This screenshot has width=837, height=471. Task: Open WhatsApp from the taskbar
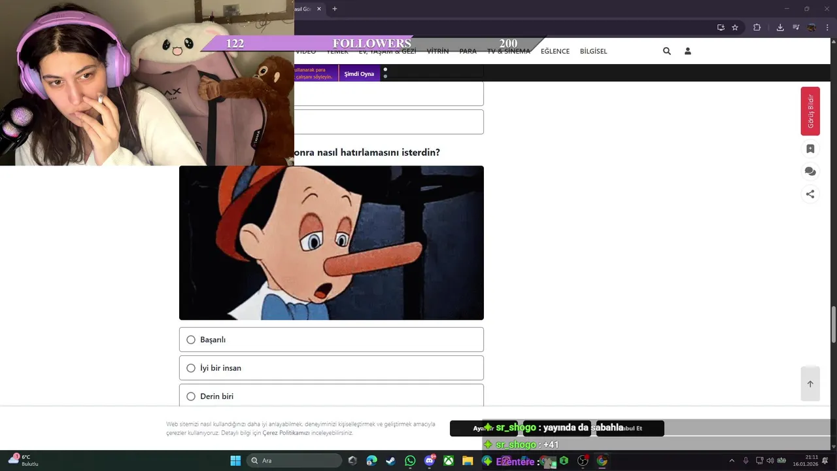410,461
